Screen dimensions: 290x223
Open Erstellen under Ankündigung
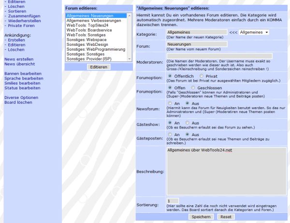[x=16, y=40]
